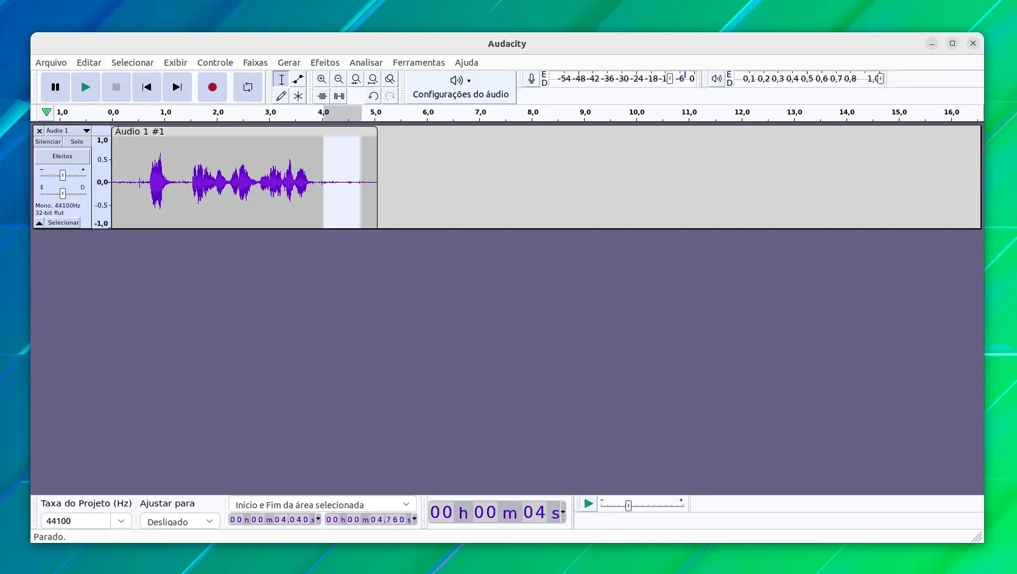1017x574 pixels.
Task: Fit selection to width zoom icon
Action: coord(356,79)
